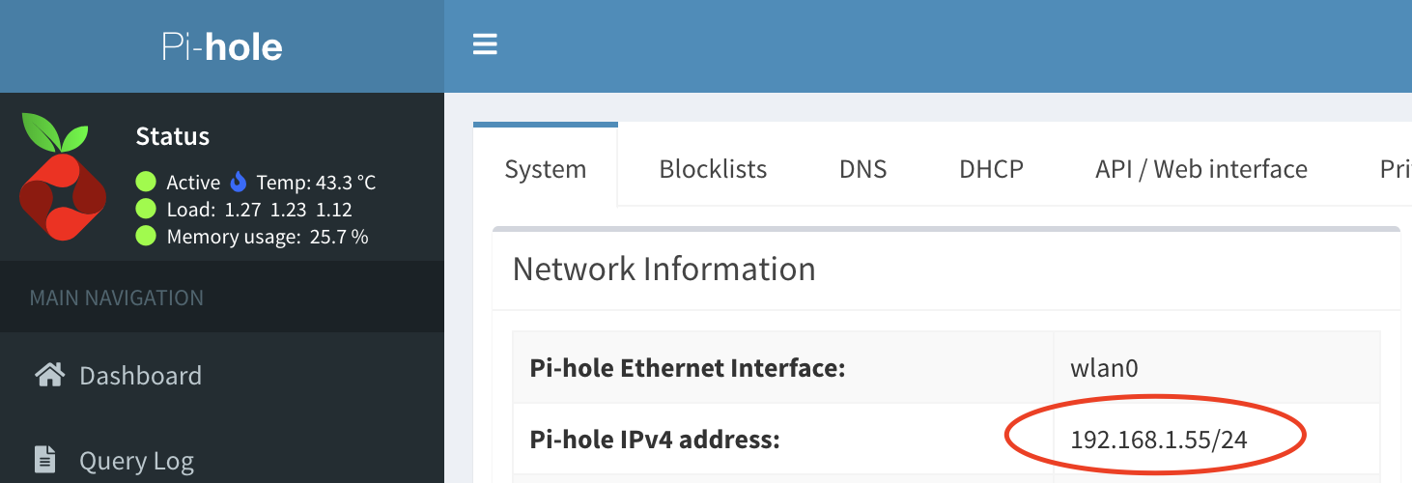1412x483 pixels.
Task: Click the green Load status dot
Action: tap(146, 209)
